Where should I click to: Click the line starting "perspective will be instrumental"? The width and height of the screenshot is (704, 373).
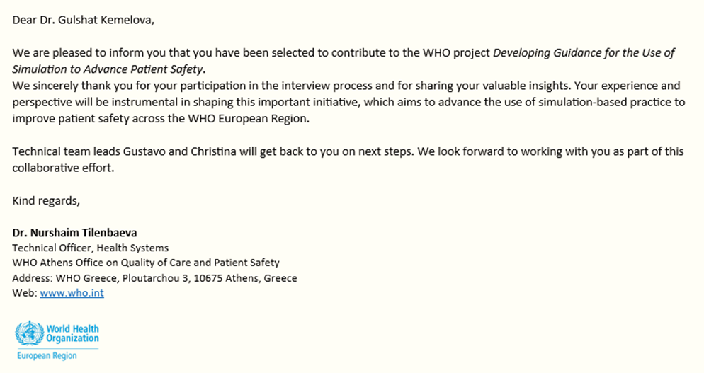tap(212, 102)
